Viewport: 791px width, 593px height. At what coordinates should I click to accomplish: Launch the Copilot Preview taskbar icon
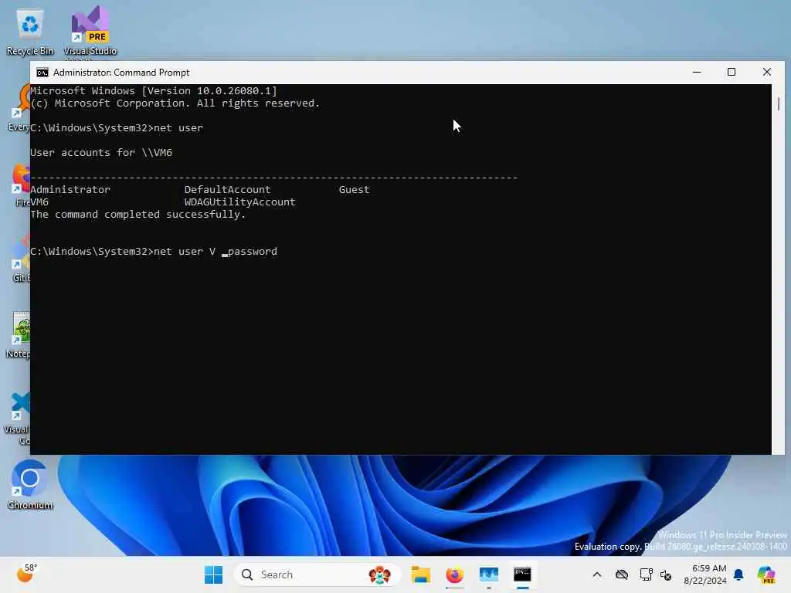tap(766, 574)
